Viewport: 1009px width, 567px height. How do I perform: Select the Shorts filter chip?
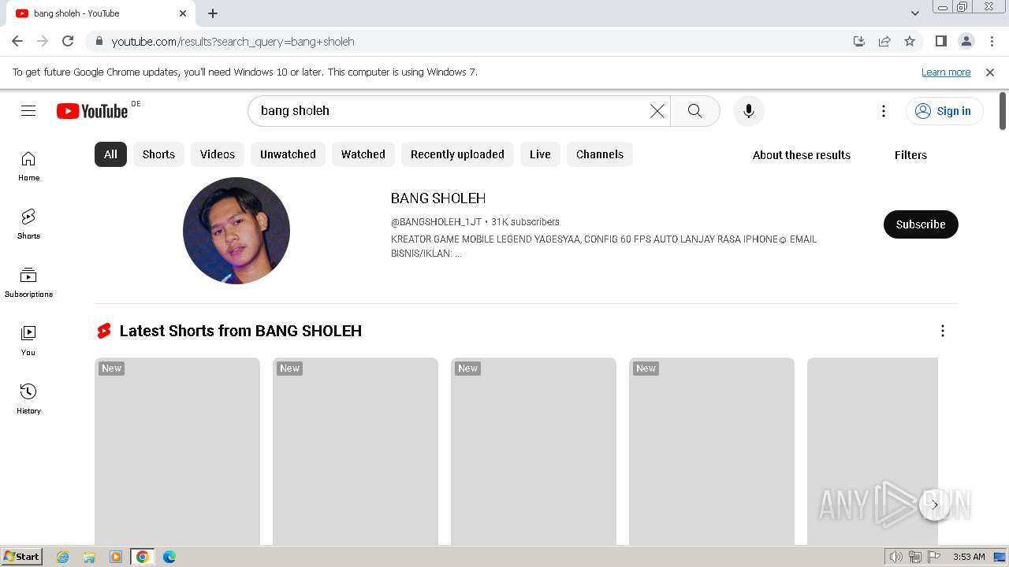pyautogui.click(x=158, y=154)
